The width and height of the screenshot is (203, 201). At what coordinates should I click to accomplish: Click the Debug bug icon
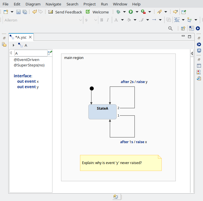(118, 12)
